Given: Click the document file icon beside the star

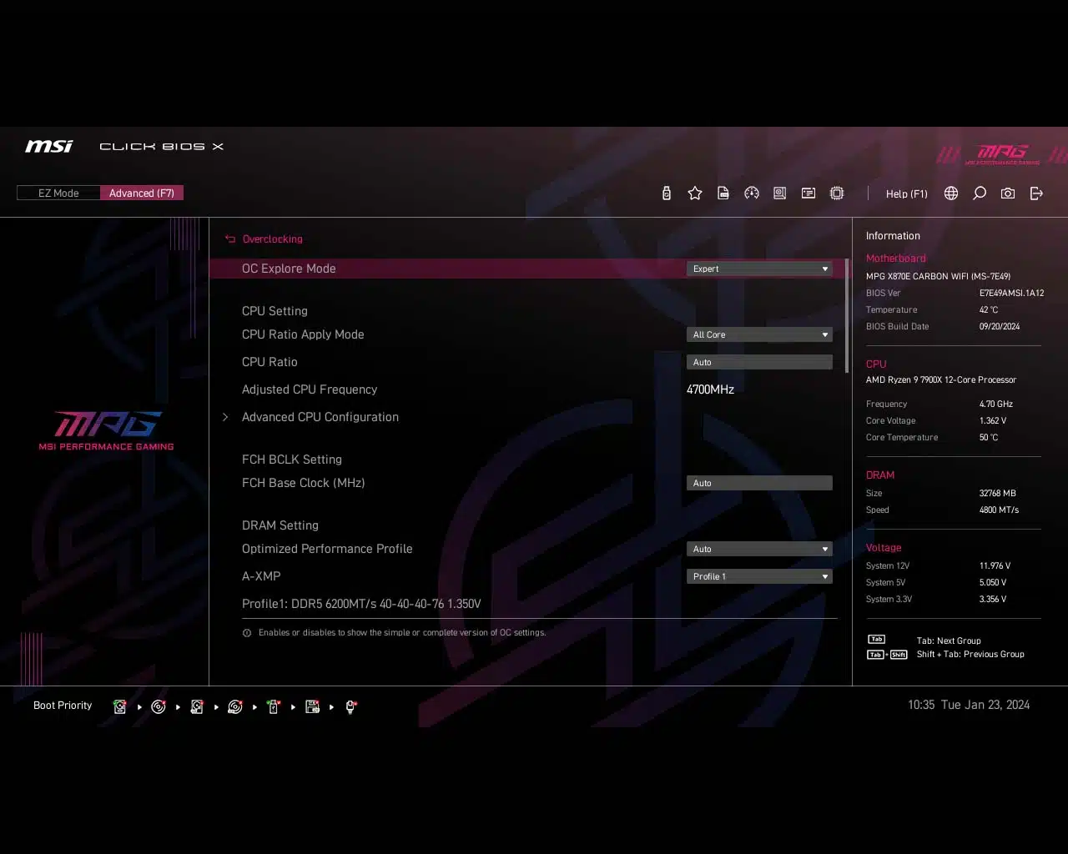Looking at the screenshot, I should coord(723,193).
